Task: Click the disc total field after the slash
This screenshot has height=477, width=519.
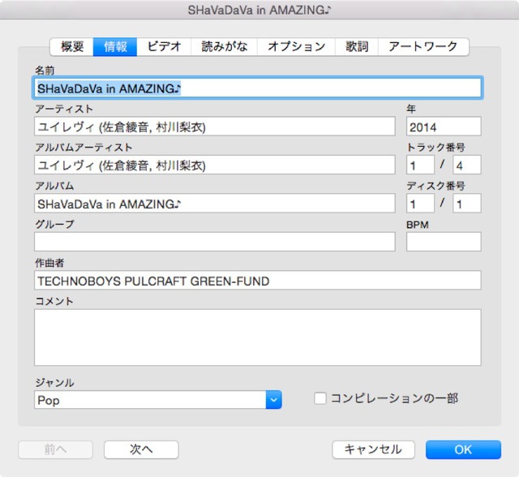Action: pos(467,204)
